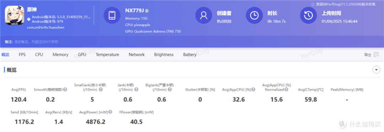Click the info icon before PerfDog version text

click(x=313, y=4)
